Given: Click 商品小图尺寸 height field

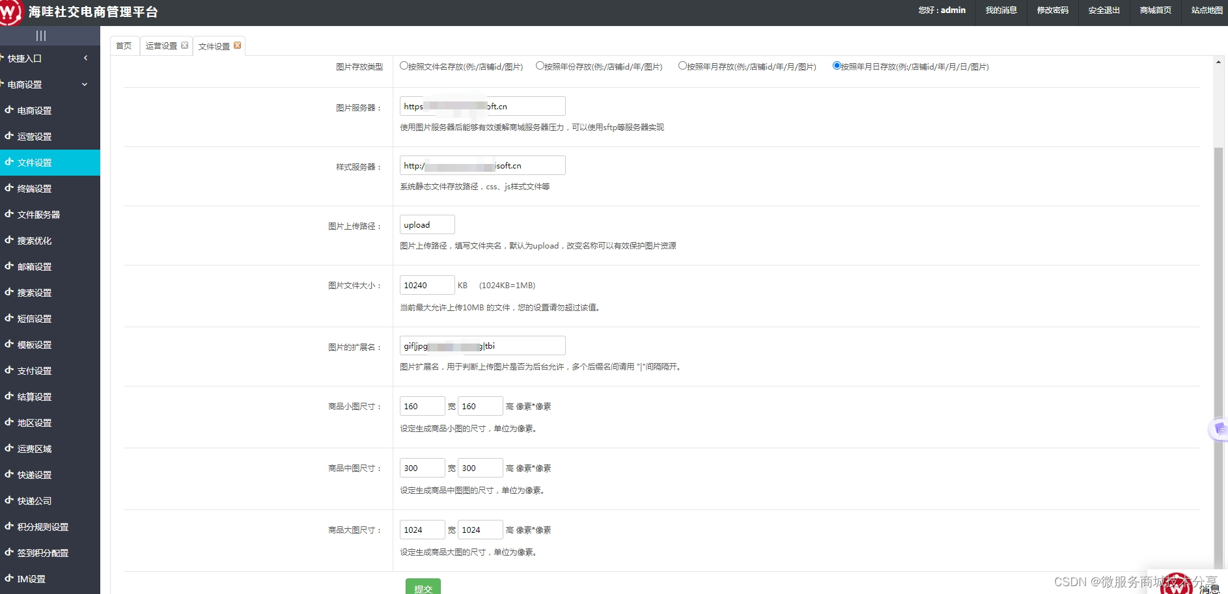Looking at the screenshot, I should (x=481, y=406).
